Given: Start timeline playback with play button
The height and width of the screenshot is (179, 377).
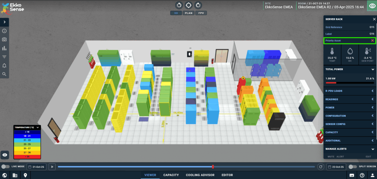Looking at the screenshot, I should (52, 167).
